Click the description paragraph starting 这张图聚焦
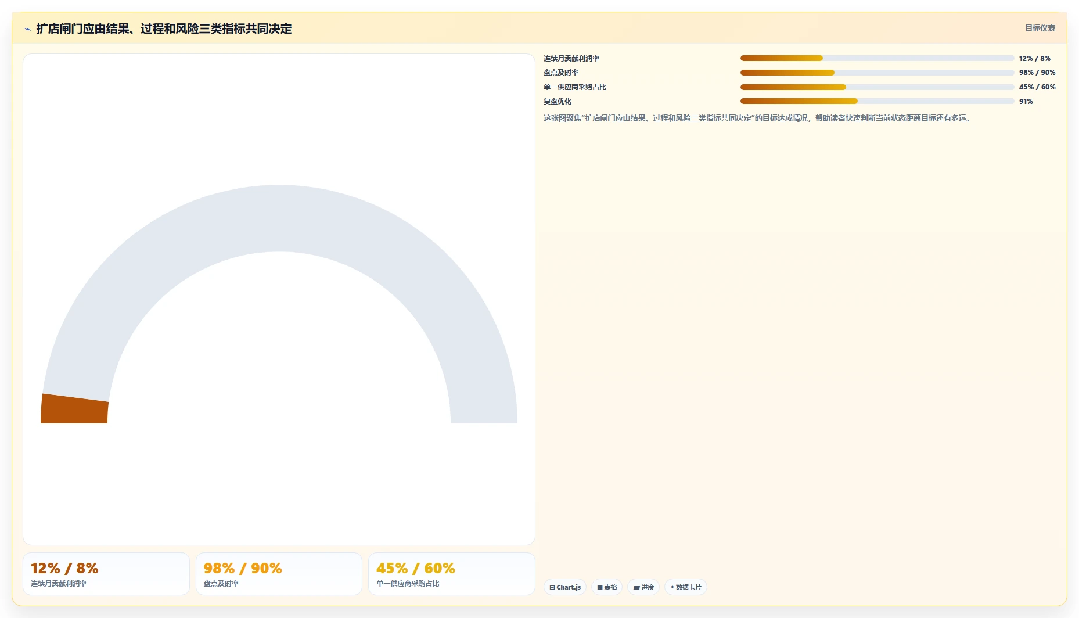This screenshot has height=618, width=1079. pos(758,118)
